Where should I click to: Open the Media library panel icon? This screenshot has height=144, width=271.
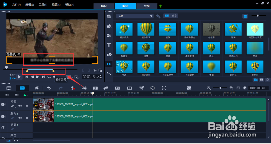(109, 16)
